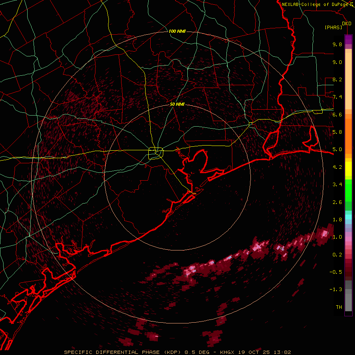
Task: Click the "[PHAS]" legend unit label
Action: tap(333, 27)
